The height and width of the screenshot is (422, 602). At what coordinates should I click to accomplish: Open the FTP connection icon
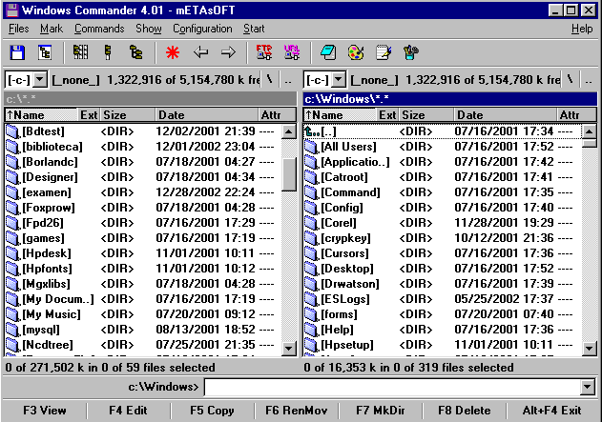[x=264, y=52]
